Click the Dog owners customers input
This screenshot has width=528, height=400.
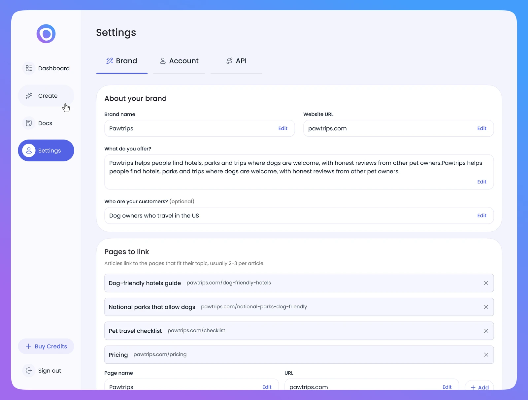[299, 216]
